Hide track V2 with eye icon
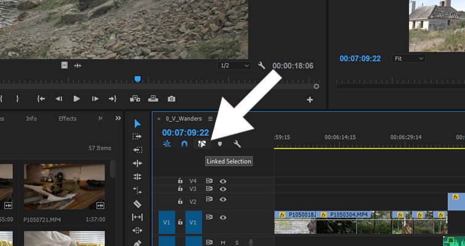The height and width of the screenshot is (246, 465). coord(223,200)
